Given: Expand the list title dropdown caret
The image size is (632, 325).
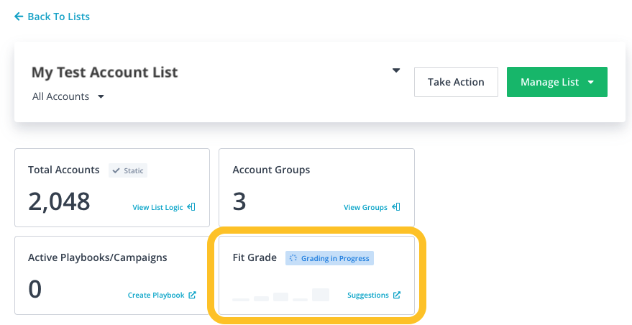Looking at the screenshot, I should click(x=396, y=70).
